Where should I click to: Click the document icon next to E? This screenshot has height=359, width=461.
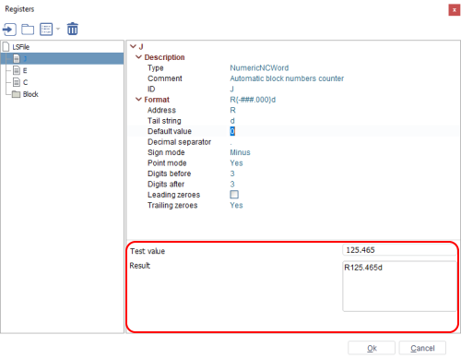[17, 70]
